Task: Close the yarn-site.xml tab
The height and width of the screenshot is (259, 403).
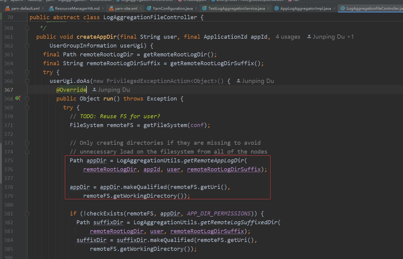Action: point(140,8)
